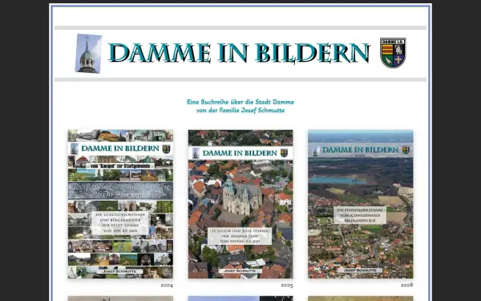Image resolution: width=481 pixels, height=301 pixels.
Task: Click the Josef Schmutte author label on 2005 cover
Action: [x=240, y=271]
